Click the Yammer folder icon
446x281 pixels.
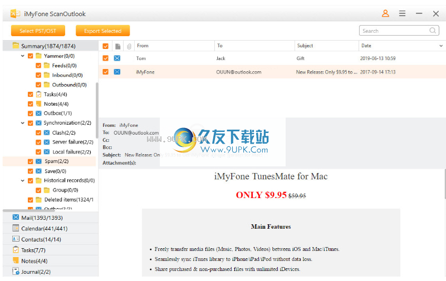[38, 56]
